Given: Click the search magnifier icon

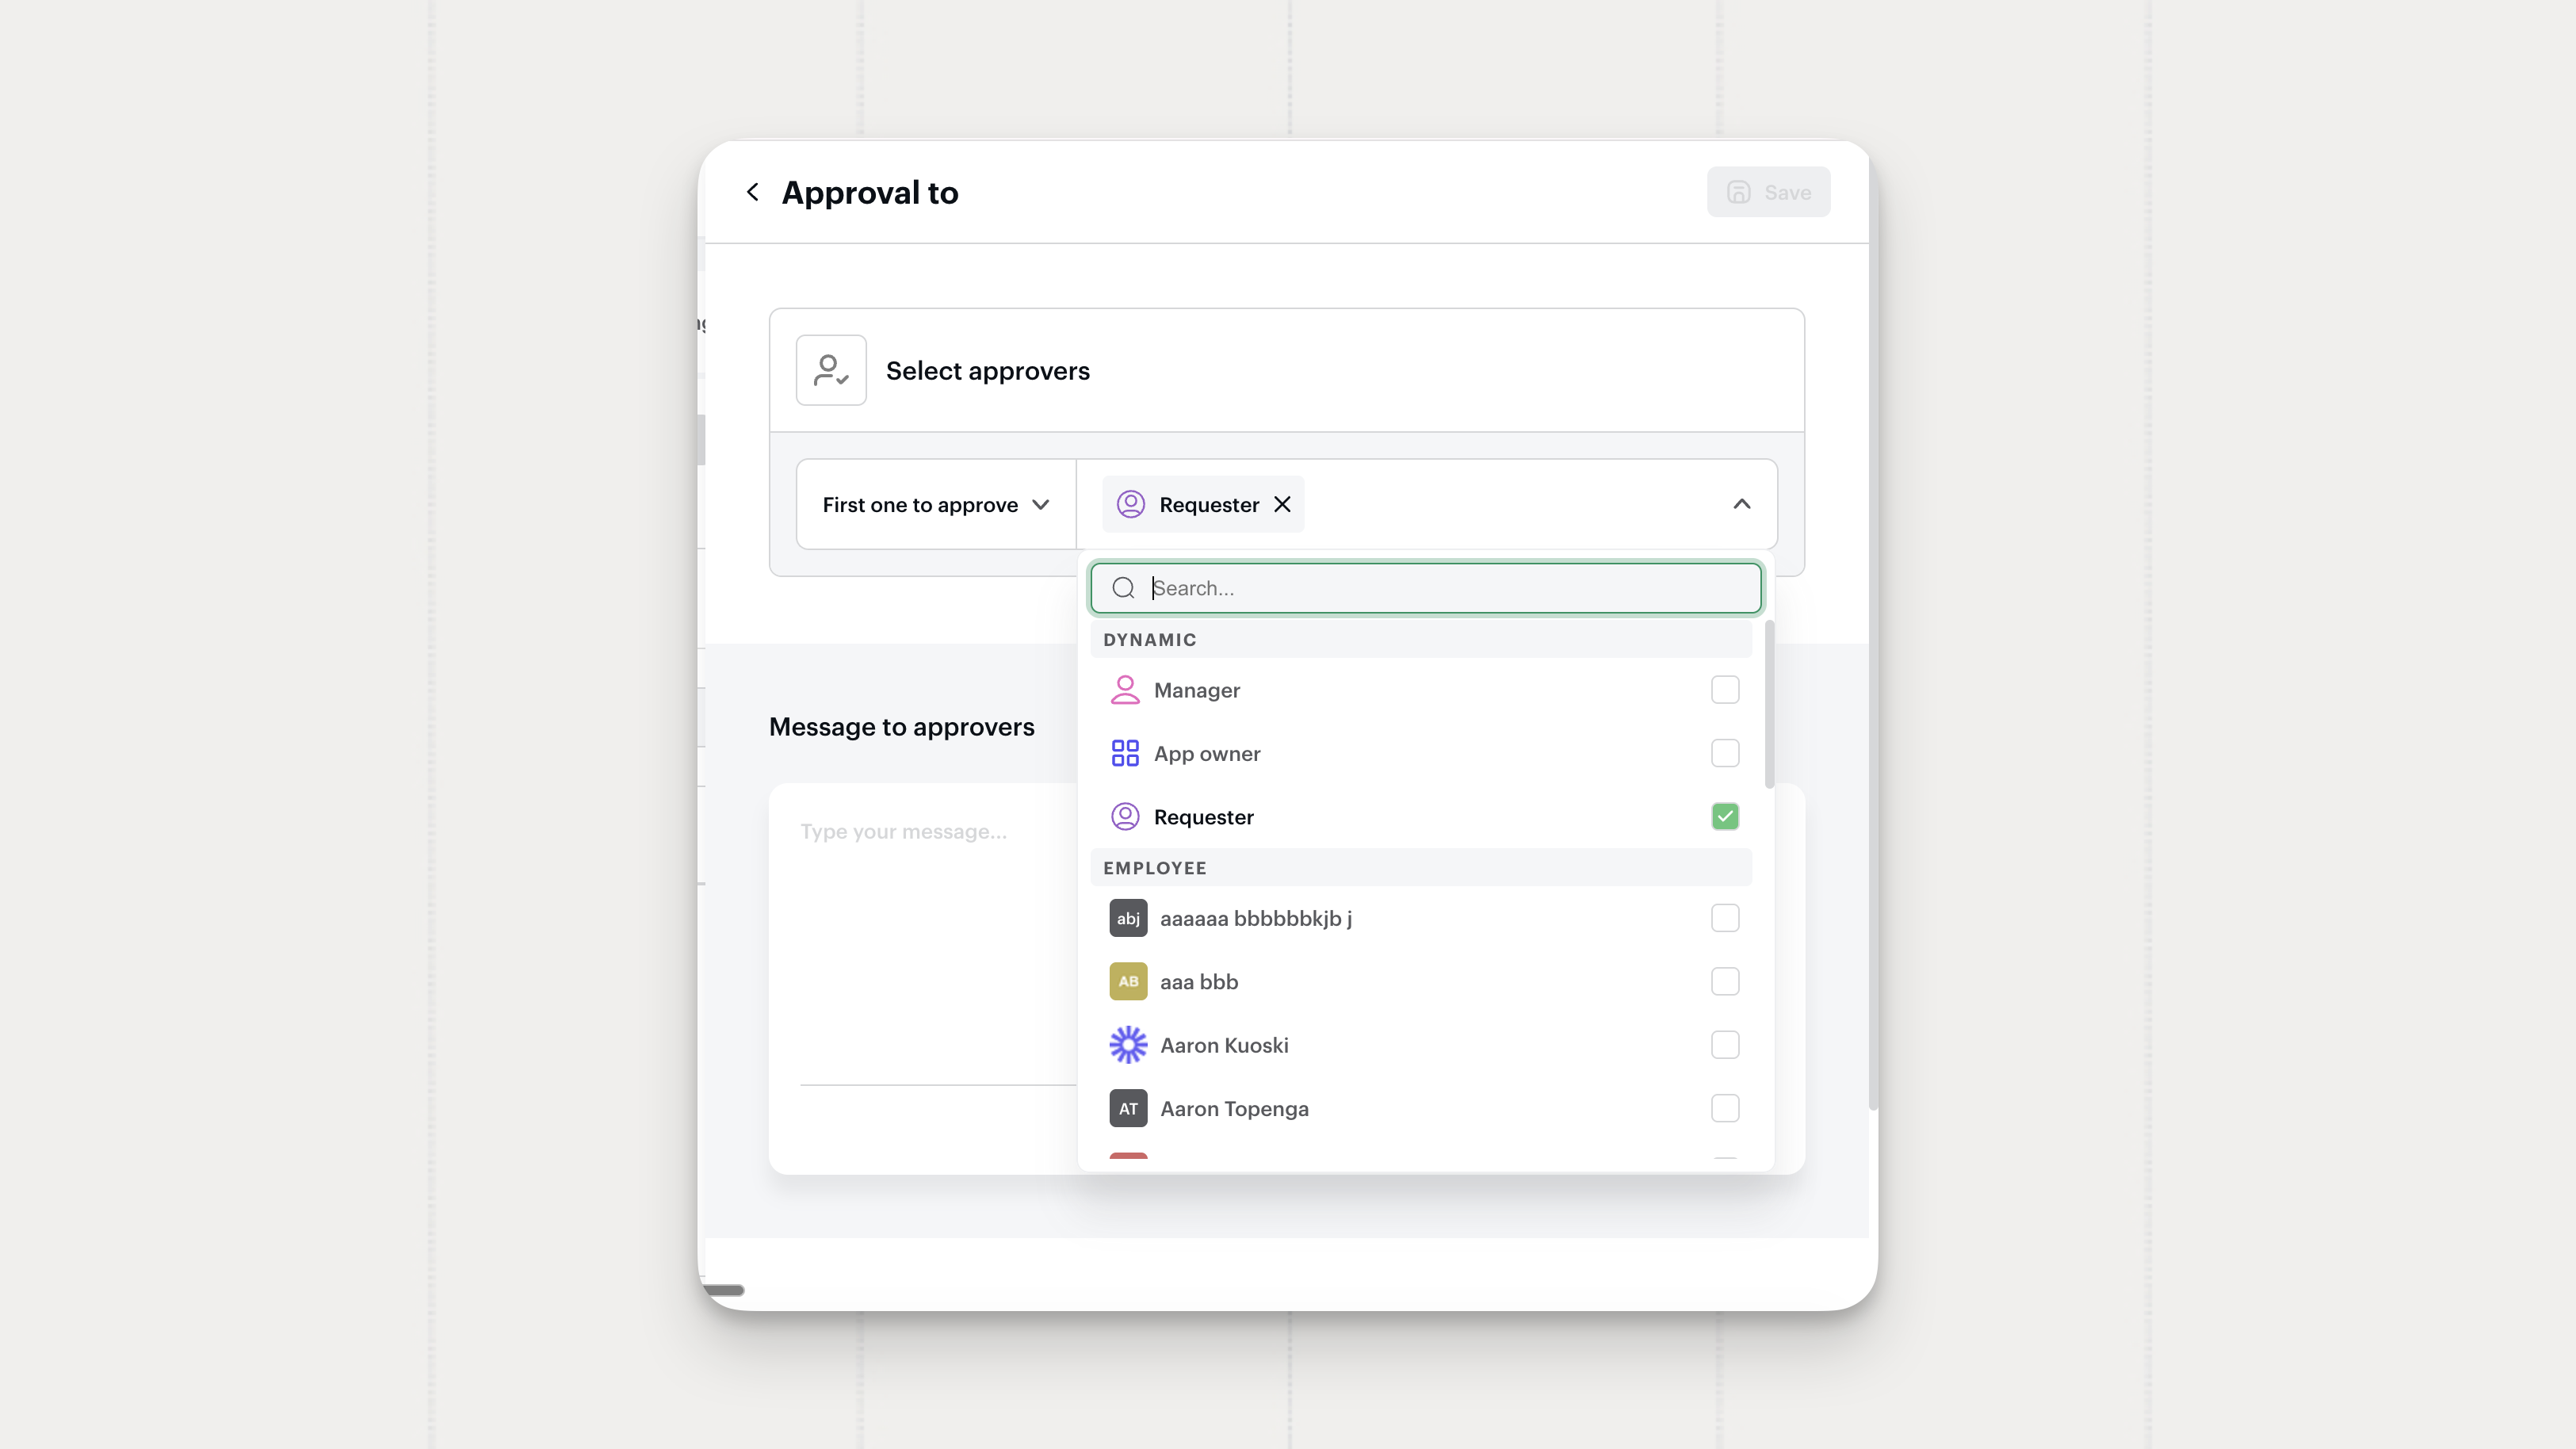Looking at the screenshot, I should pos(1123,588).
